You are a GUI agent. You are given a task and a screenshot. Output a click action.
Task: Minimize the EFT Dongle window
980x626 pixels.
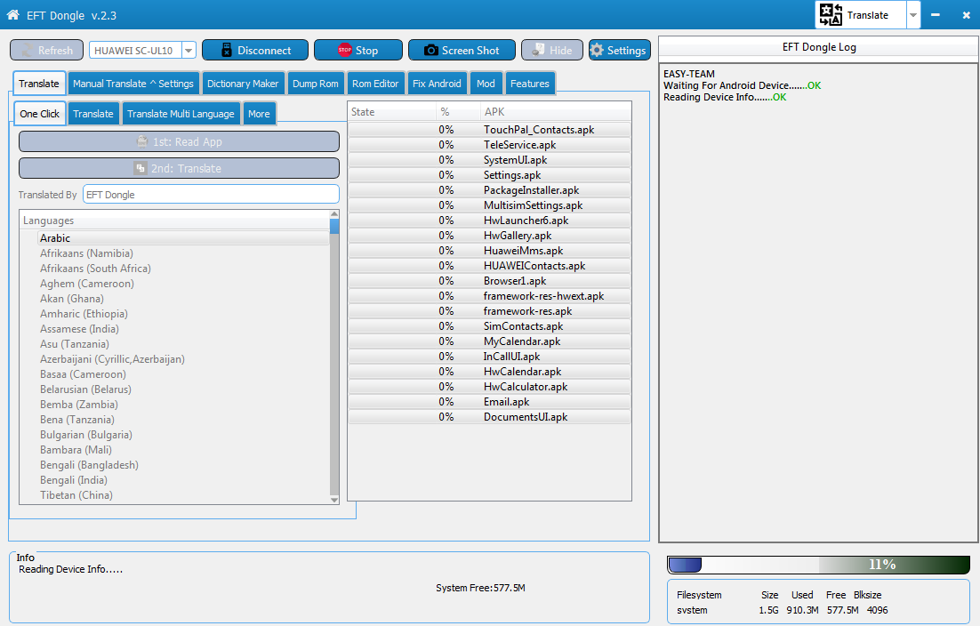click(x=935, y=15)
